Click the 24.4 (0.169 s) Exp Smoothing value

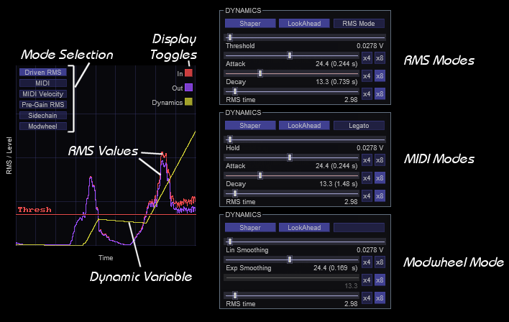tap(336, 268)
